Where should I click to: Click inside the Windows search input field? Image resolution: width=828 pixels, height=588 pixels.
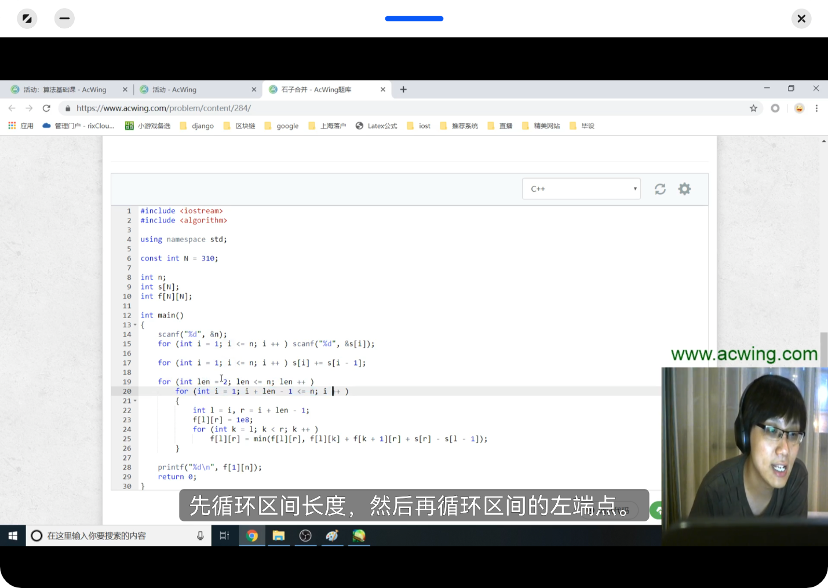coord(116,535)
